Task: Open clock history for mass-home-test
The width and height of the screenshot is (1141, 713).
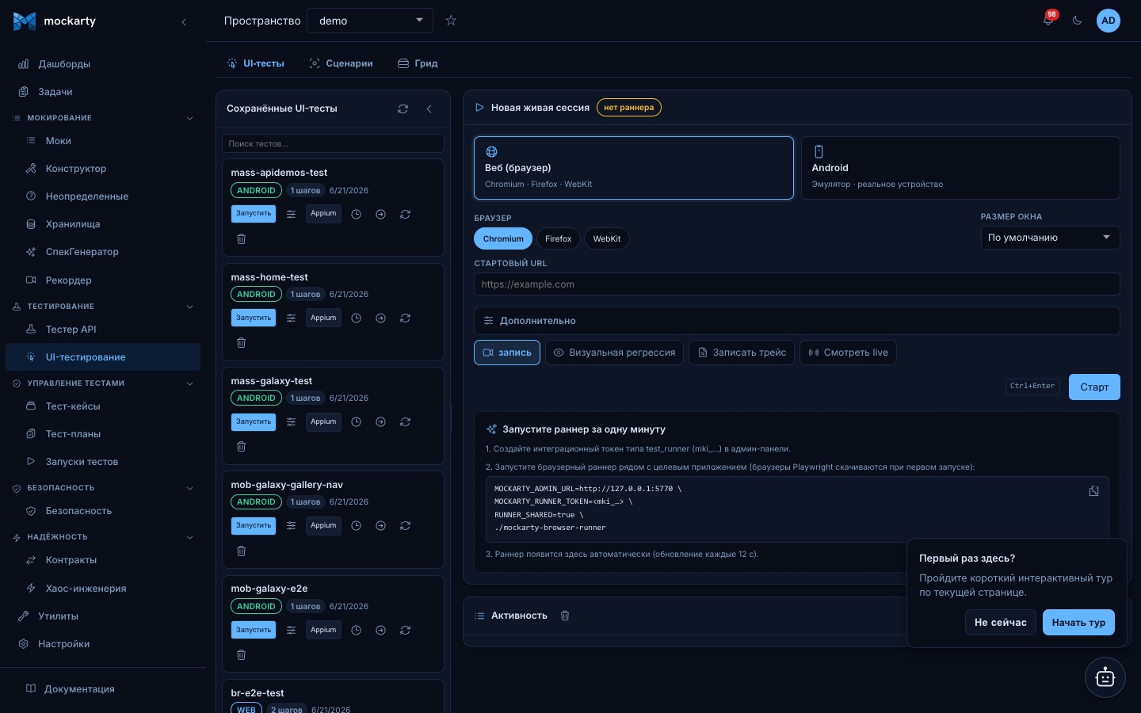Action: 356,318
